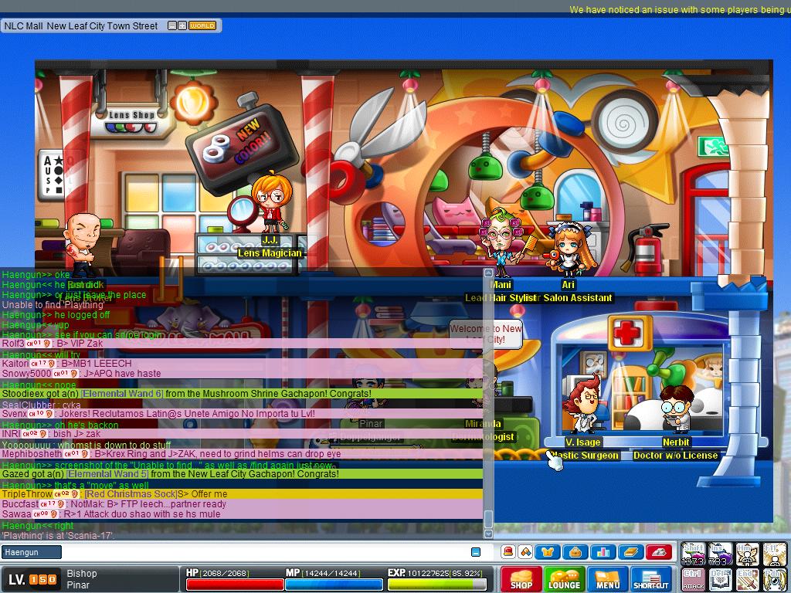Open the WORLD map button
Viewport: 791px width, 593px height.
[202, 25]
